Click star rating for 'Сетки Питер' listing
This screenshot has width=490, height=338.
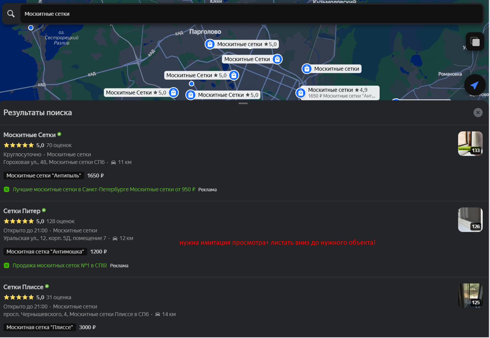[19, 221]
